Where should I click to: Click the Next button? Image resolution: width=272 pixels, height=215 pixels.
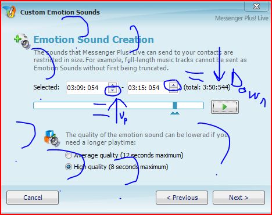click(239, 198)
